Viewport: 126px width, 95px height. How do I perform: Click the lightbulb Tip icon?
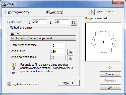pos(14,66)
